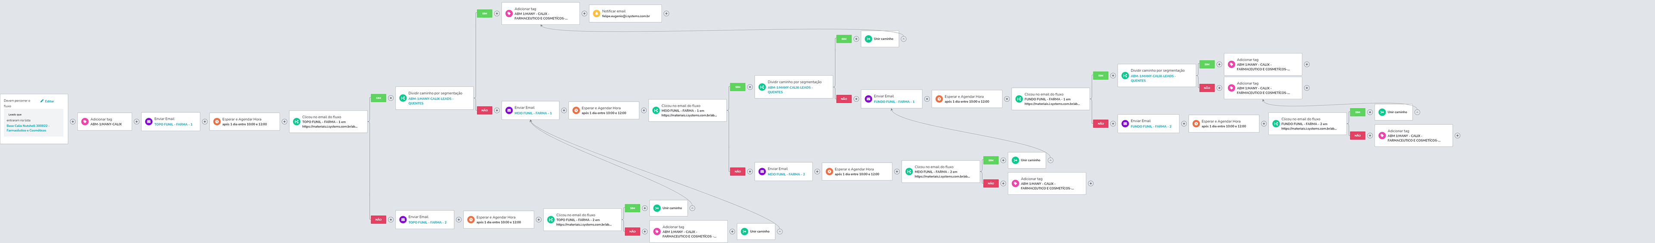The image size is (1655, 243).
Task: Open Base Calix Nutshell list link
Action: coord(28,128)
